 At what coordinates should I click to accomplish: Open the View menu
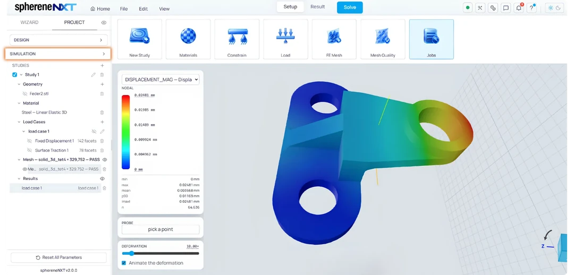(x=164, y=9)
